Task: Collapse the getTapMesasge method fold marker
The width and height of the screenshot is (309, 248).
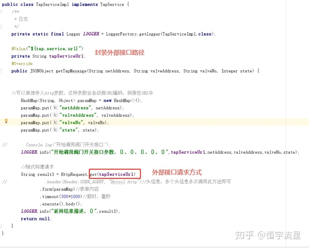Action: pos(1,71)
